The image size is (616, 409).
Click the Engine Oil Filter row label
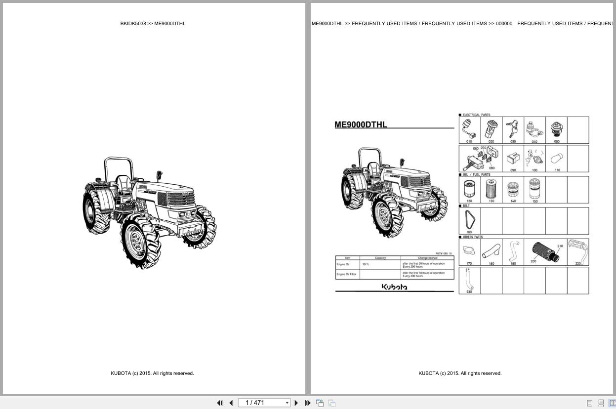click(x=346, y=274)
